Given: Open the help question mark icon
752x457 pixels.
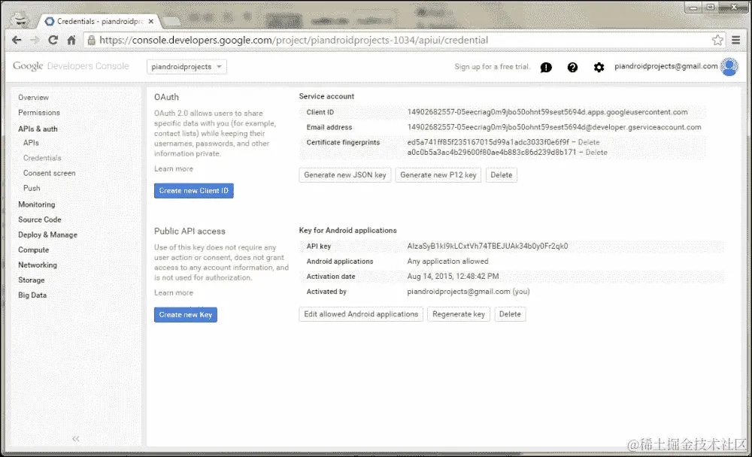Looking at the screenshot, I should tap(572, 67).
